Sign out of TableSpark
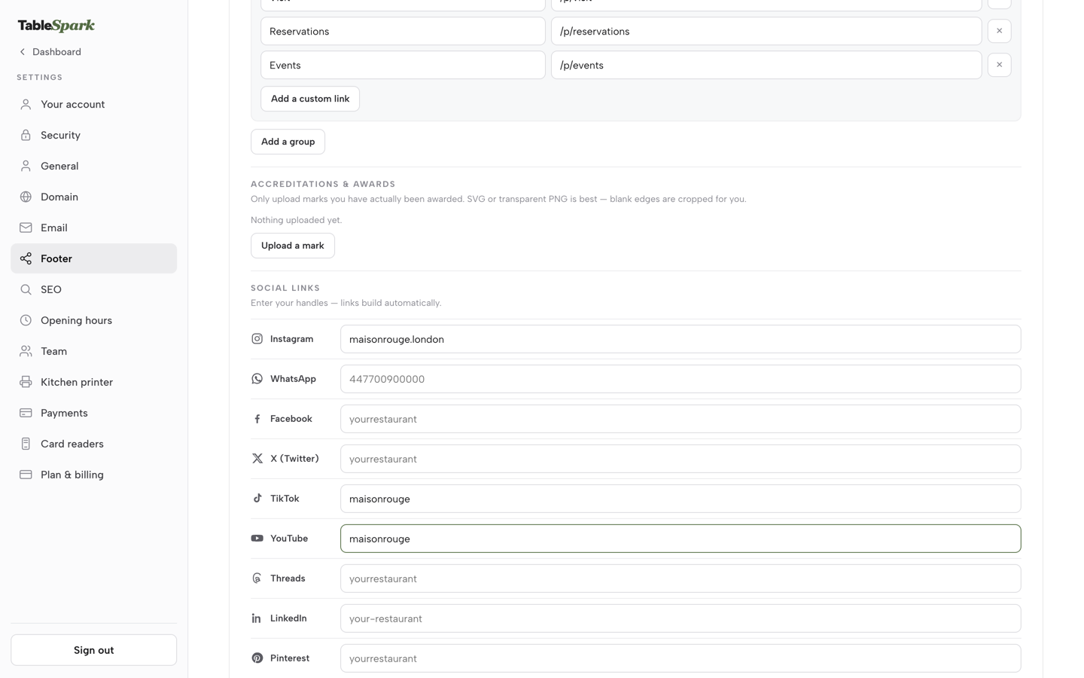The width and height of the screenshot is (1084, 678). tap(93, 650)
